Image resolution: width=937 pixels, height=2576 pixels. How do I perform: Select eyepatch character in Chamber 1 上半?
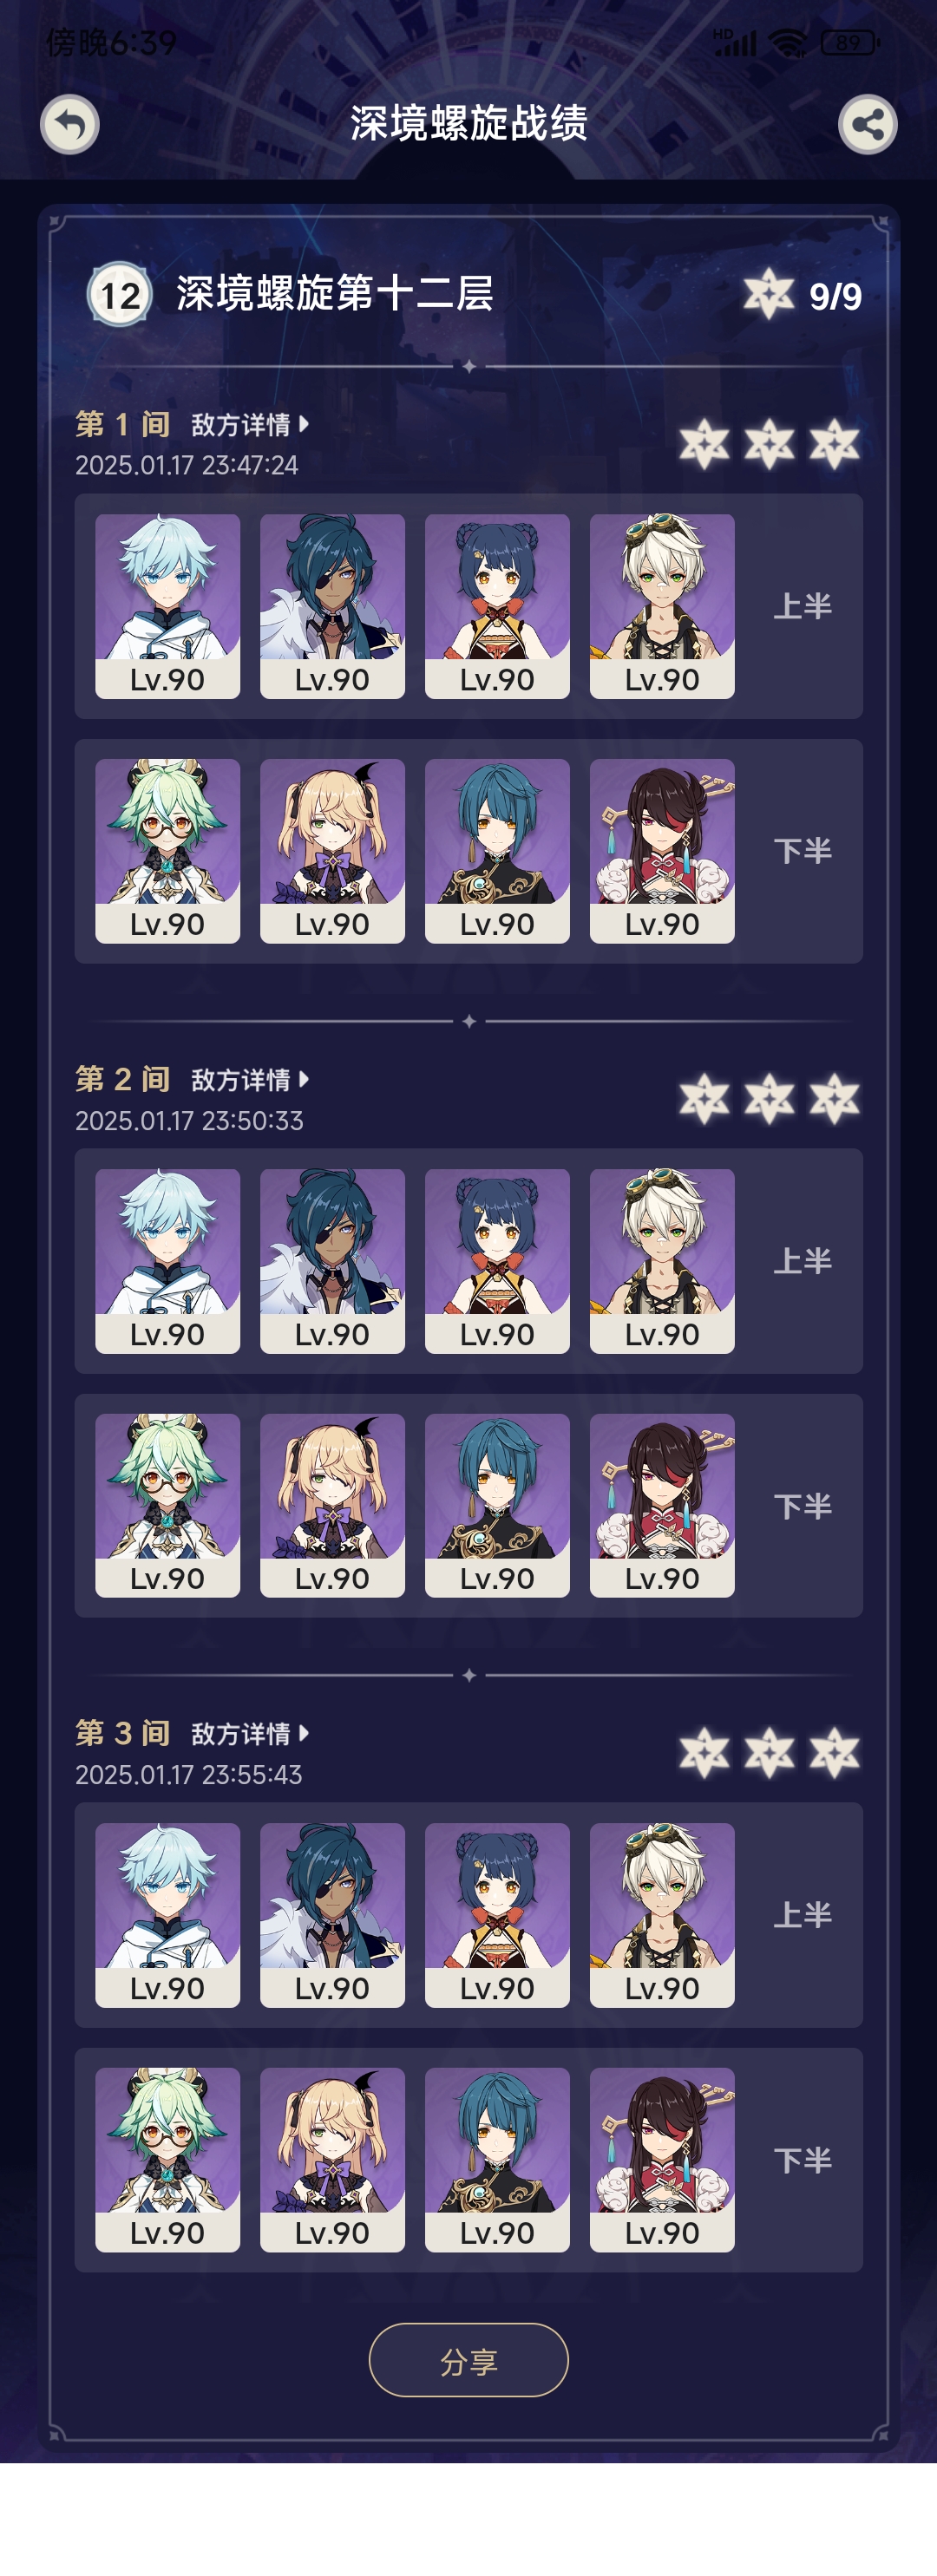332,606
